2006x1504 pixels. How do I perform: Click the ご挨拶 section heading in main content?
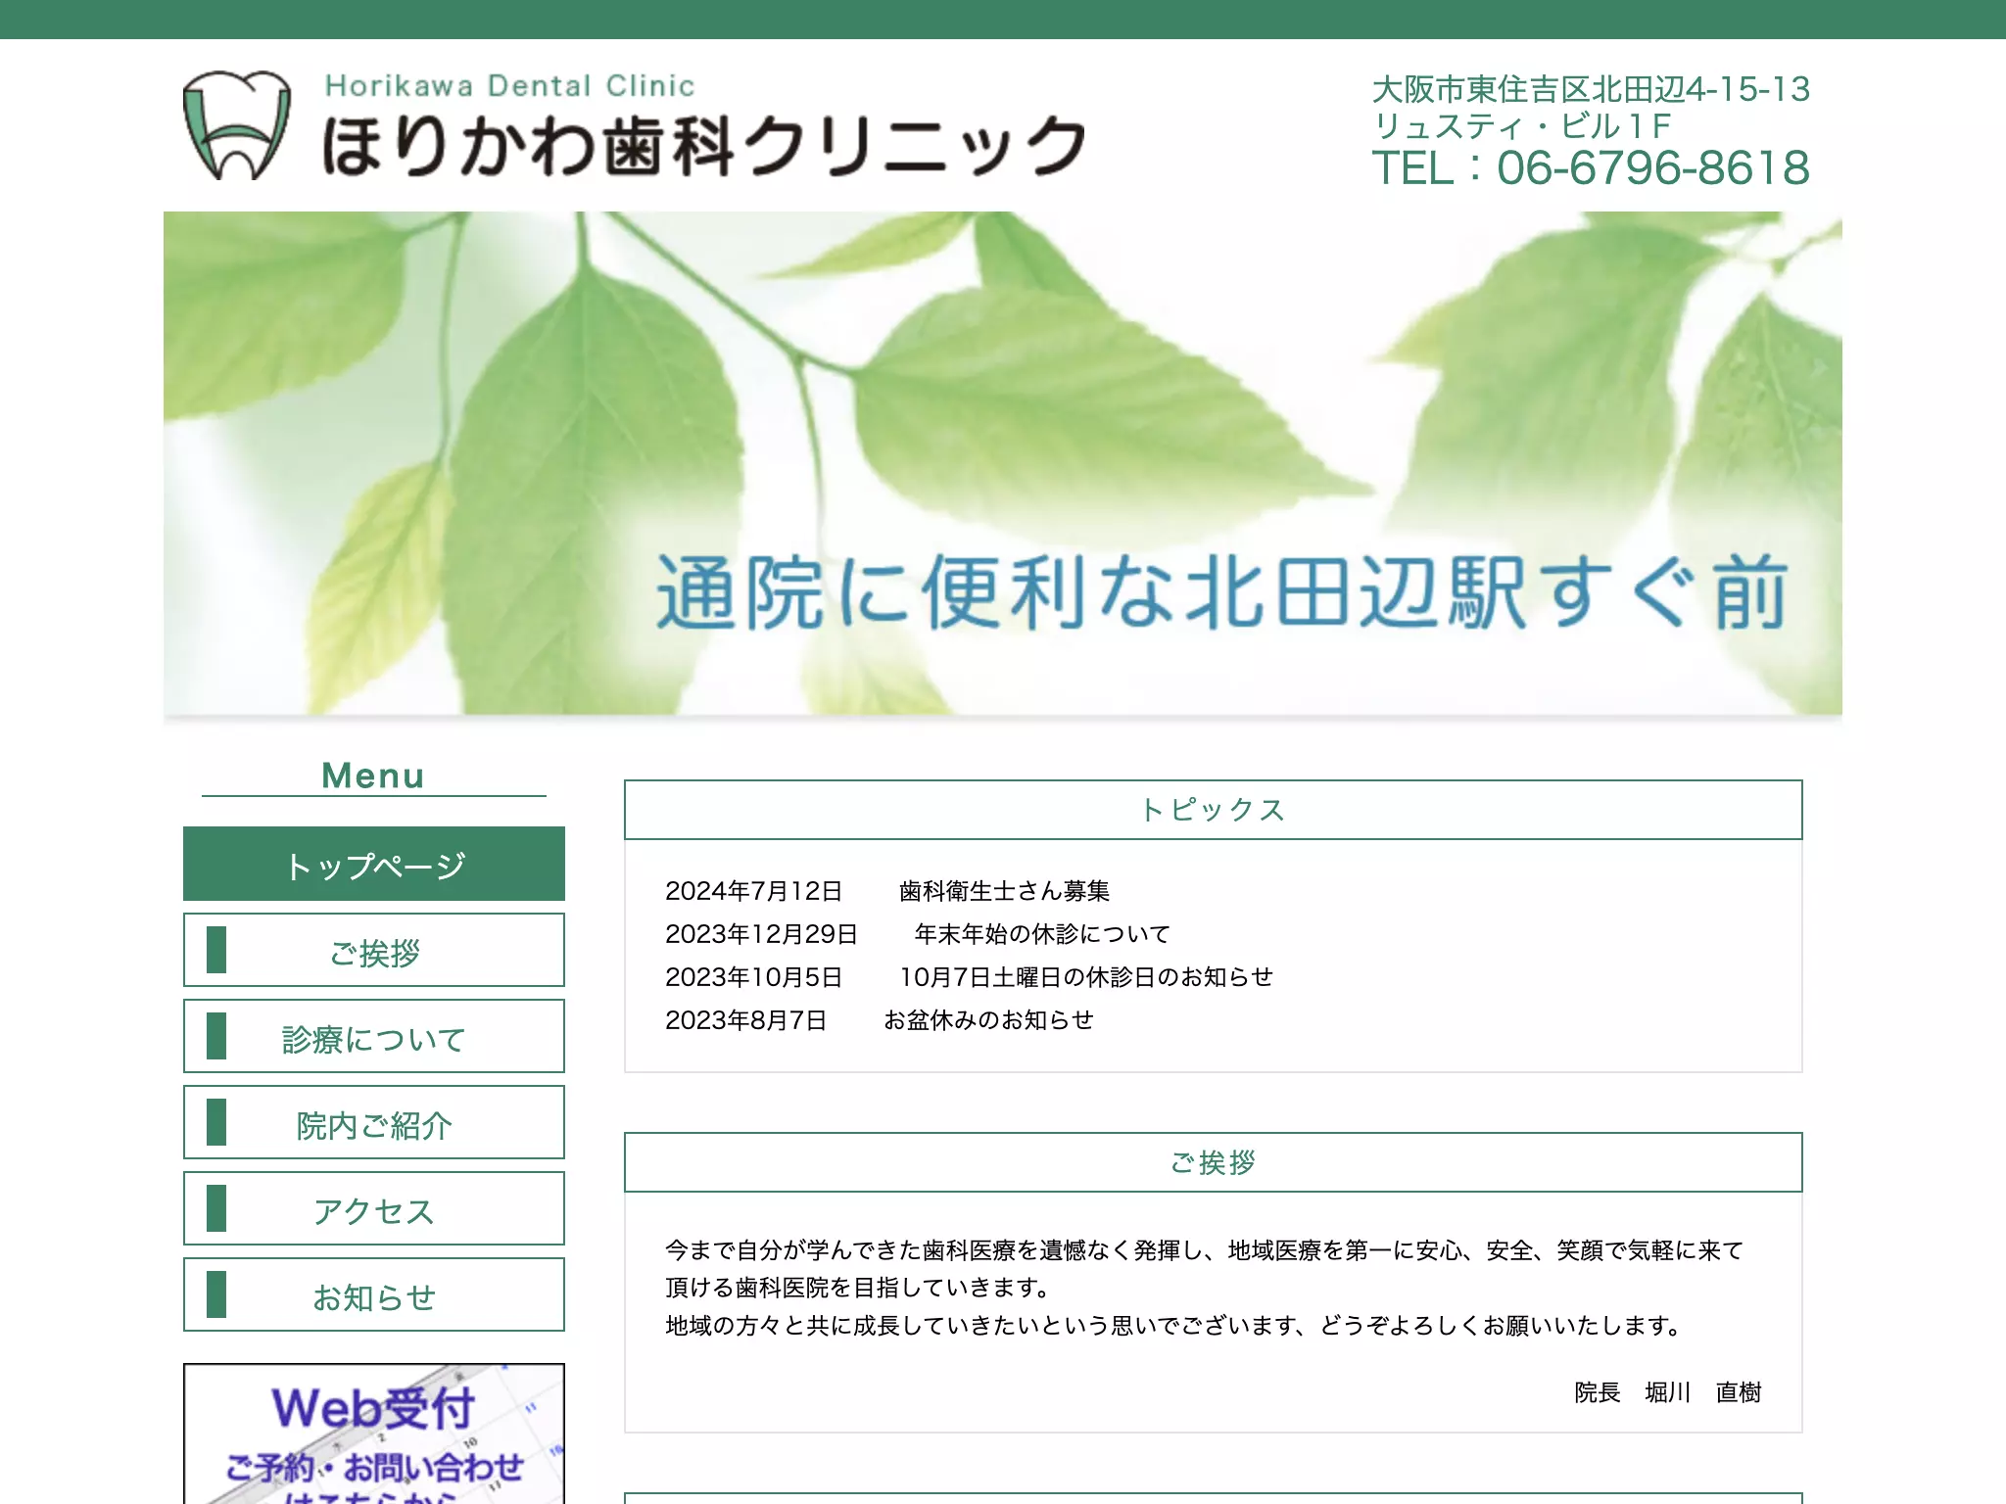[1214, 1162]
